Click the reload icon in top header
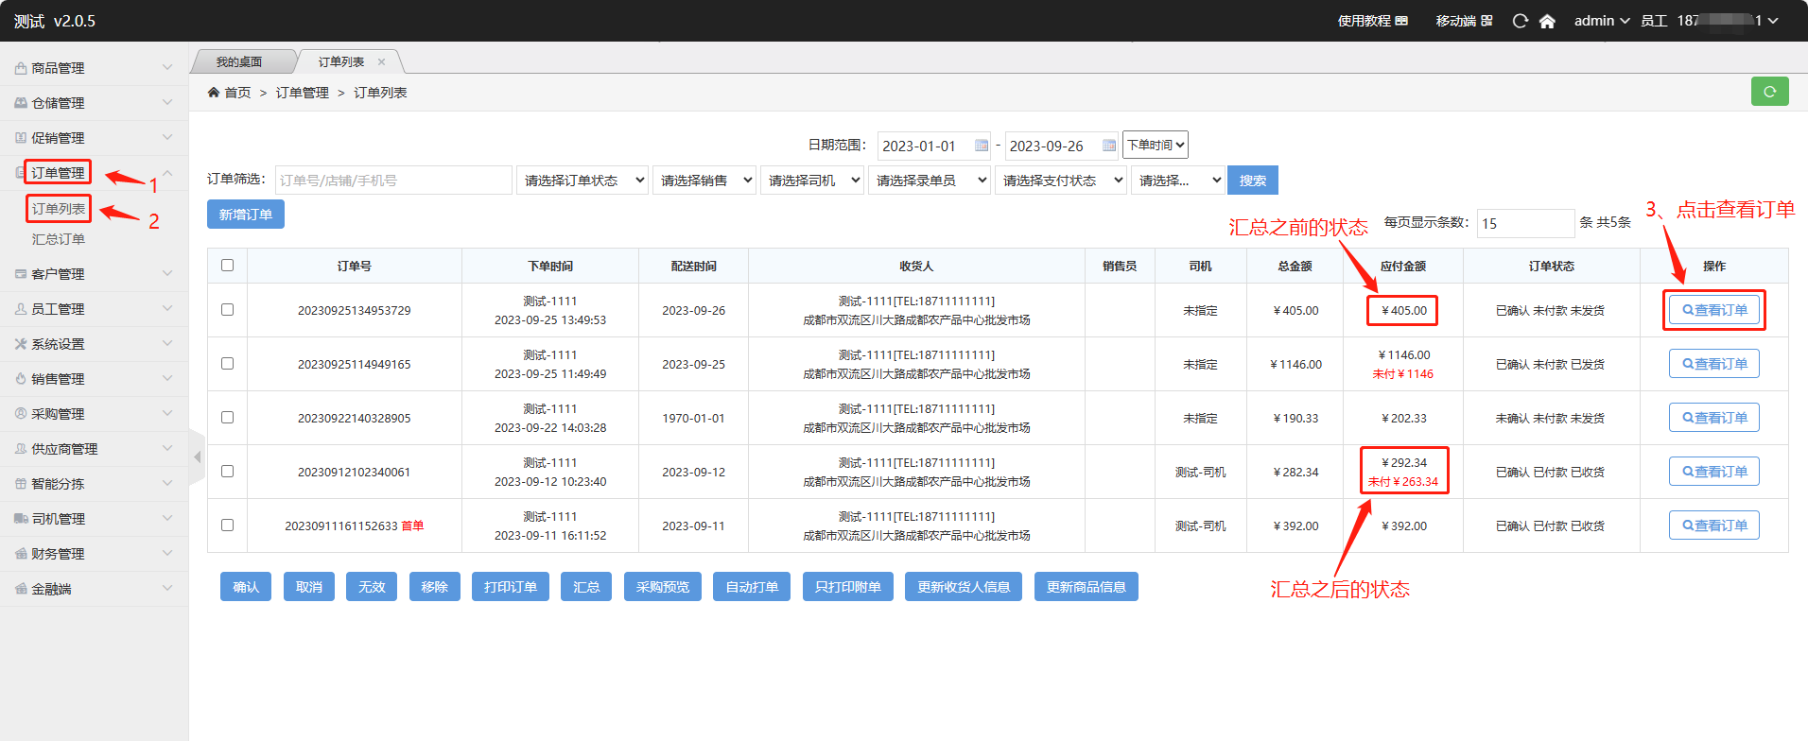This screenshot has height=741, width=1808. tap(1520, 21)
